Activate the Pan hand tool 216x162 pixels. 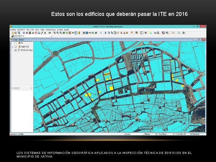pyautogui.click(x=76, y=33)
